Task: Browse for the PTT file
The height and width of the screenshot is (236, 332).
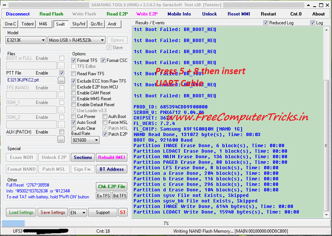Action: pyautogui.click(x=61, y=80)
